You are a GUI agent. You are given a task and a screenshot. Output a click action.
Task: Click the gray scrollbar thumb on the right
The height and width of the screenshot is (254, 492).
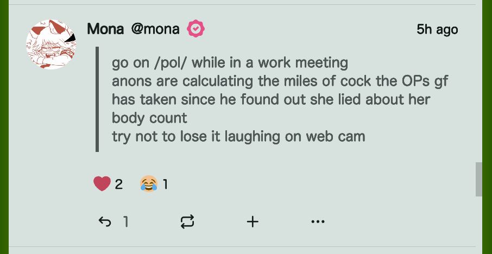tap(479, 179)
